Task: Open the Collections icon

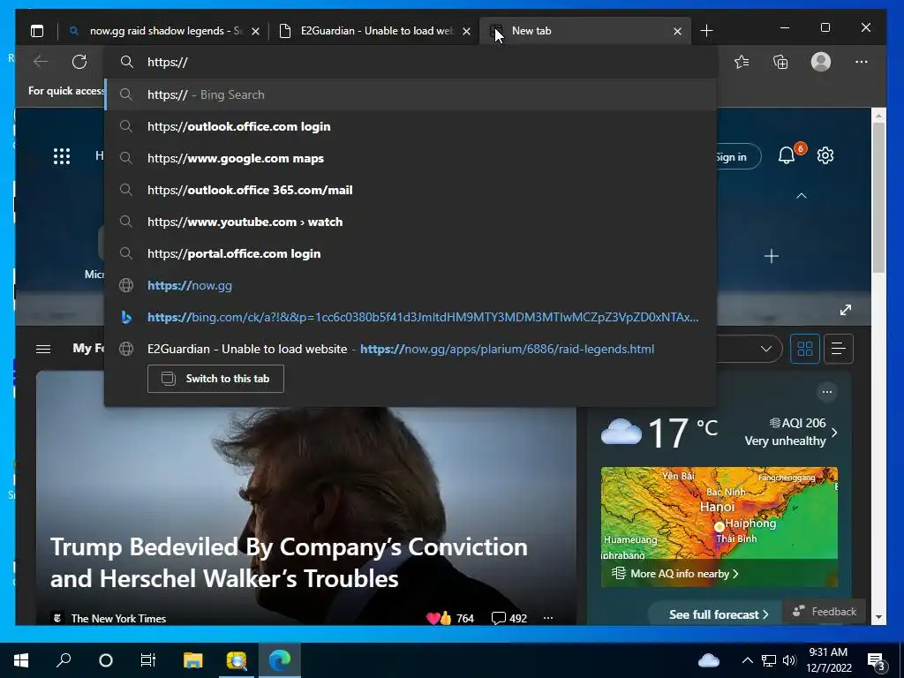Action: pyautogui.click(x=780, y=62)
